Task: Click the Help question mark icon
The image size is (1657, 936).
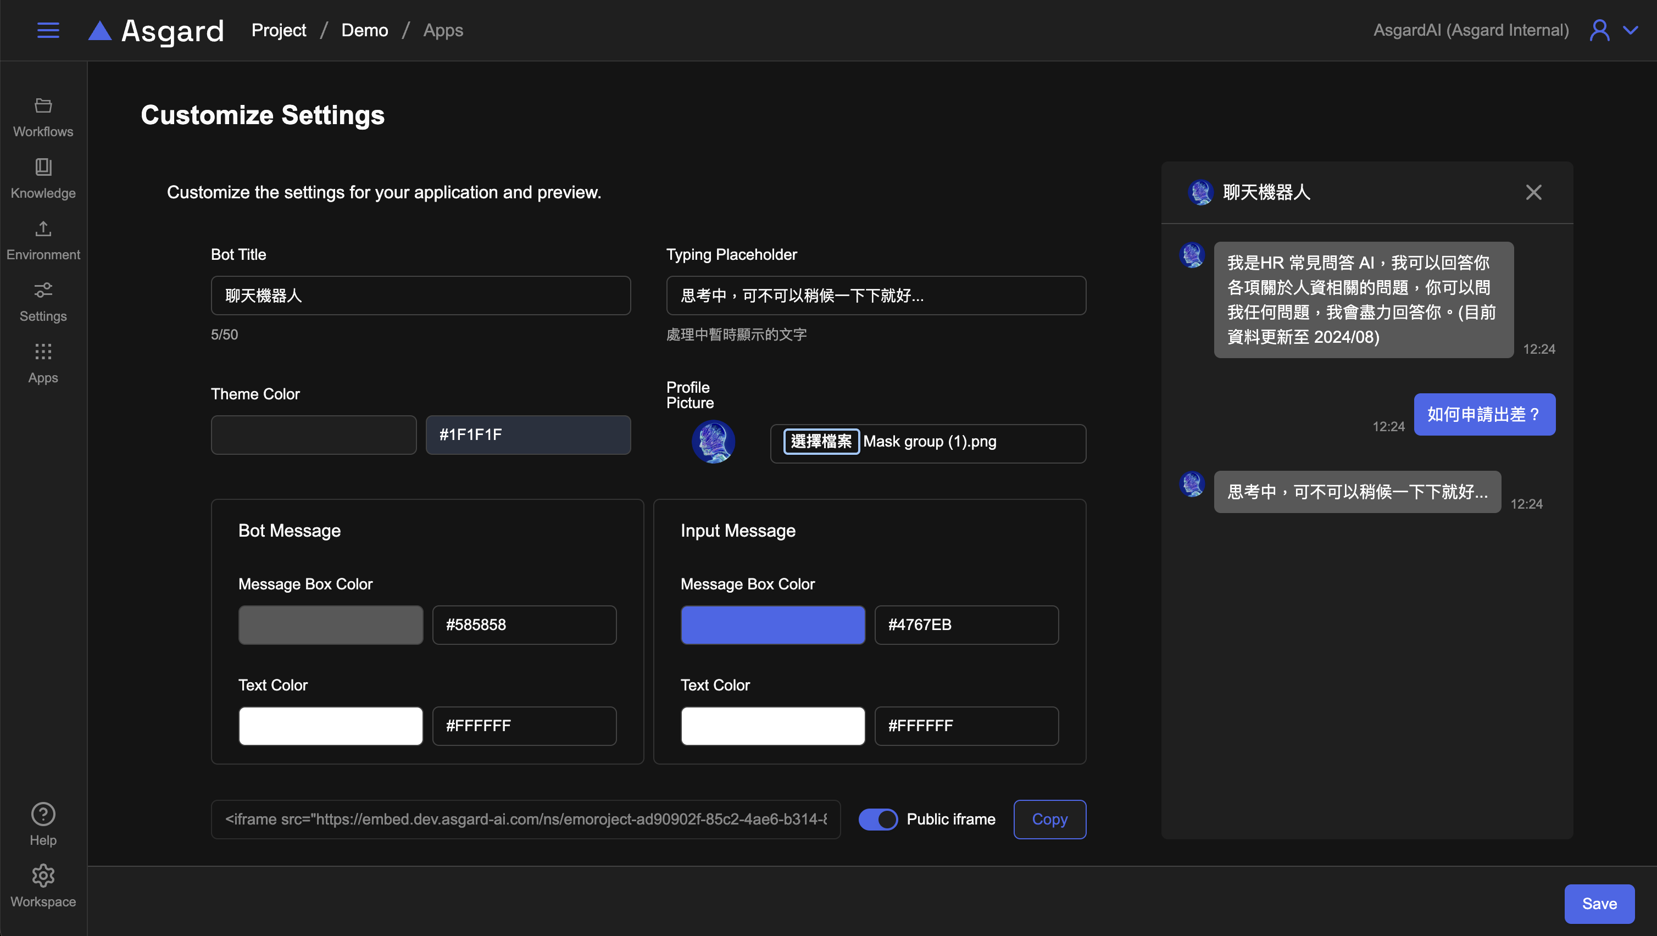Action: click(x=43, y=815)
